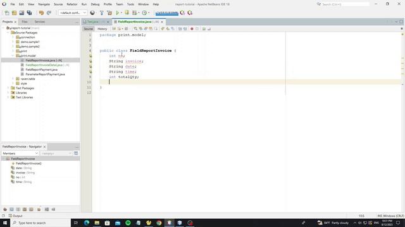Viewport: 405px width, 227px height.
Task: Open the Run Project dropdown arrow
Action: click(x=121, y=13)
